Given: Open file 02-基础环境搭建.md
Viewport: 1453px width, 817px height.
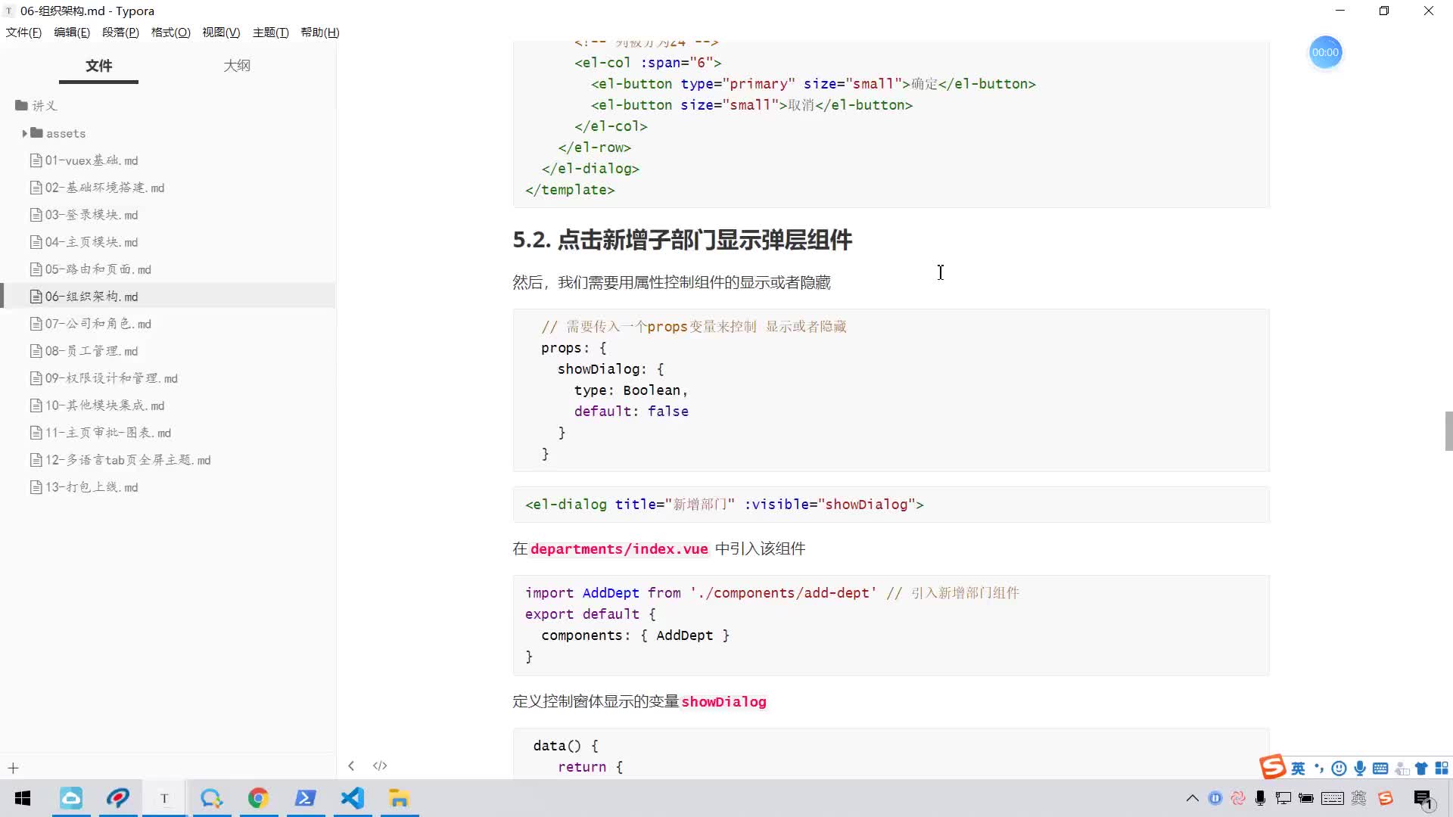Looking at the screenshot, I should tap(97, 188).
